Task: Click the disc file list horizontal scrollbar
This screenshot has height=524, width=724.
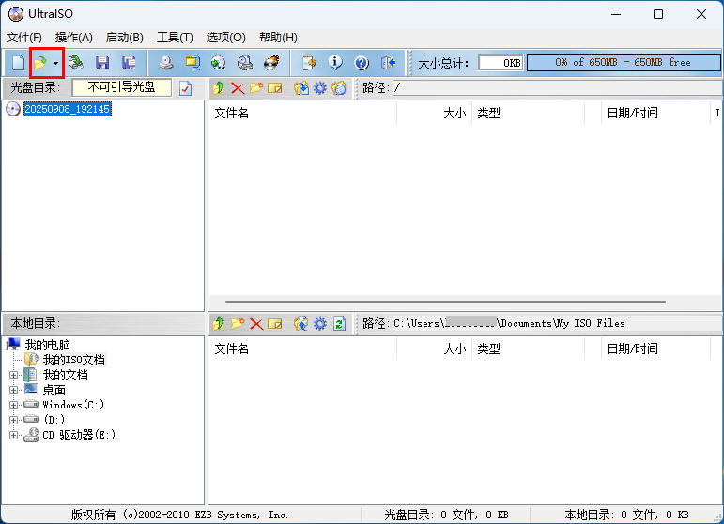Action: click(x=445, y=302)
